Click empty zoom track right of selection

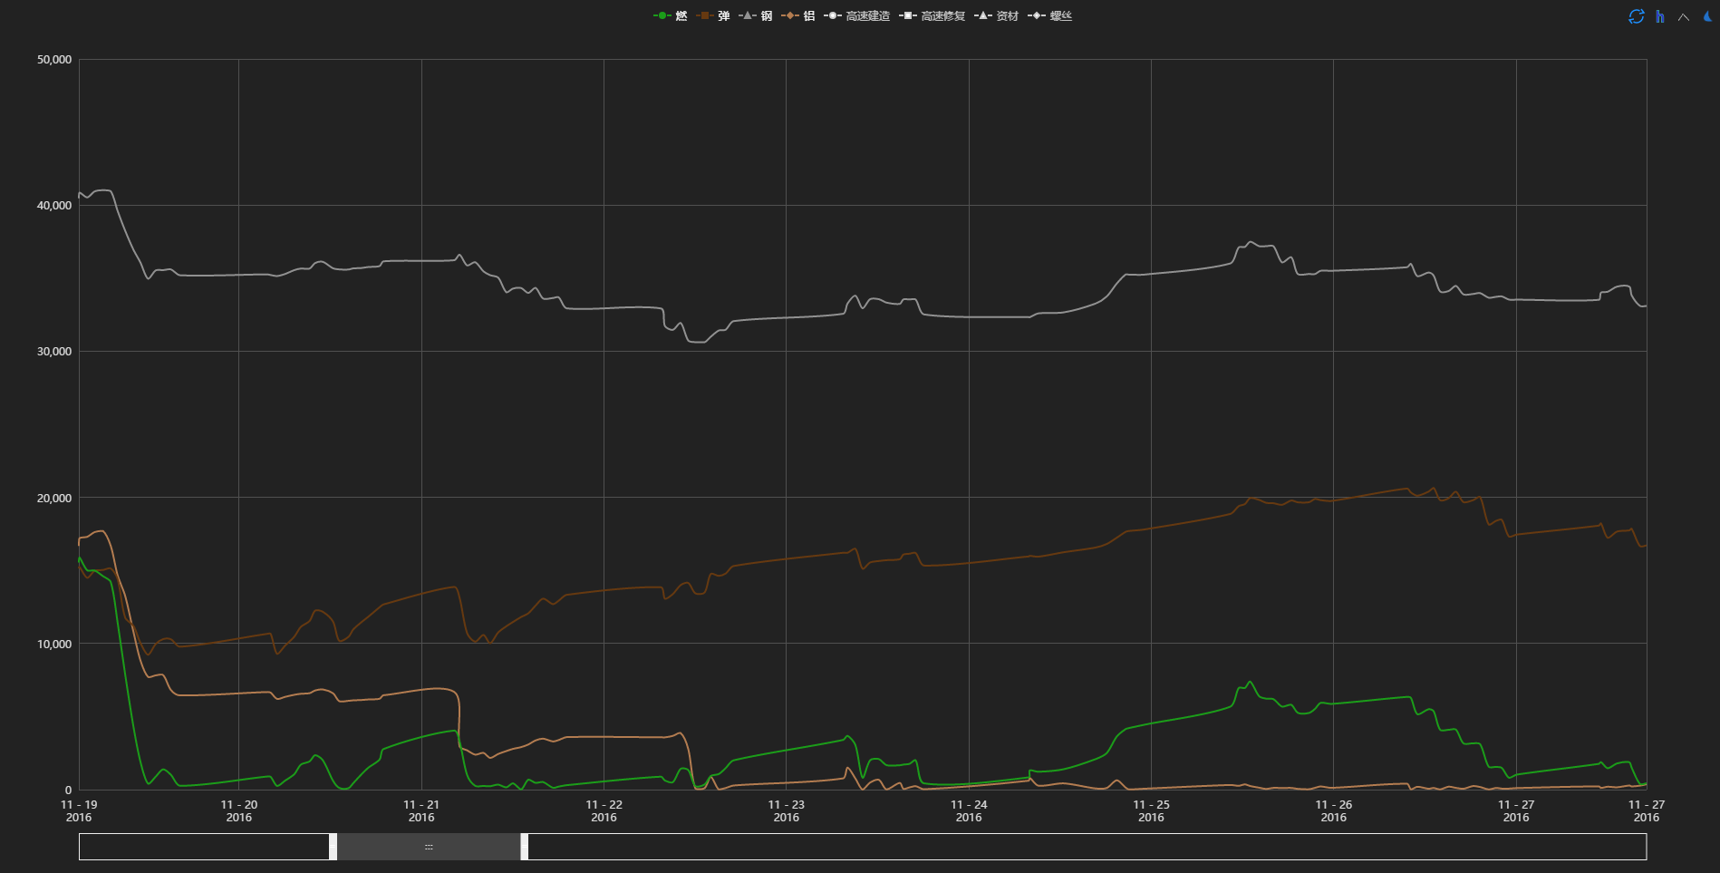[x=1087, y=847]
